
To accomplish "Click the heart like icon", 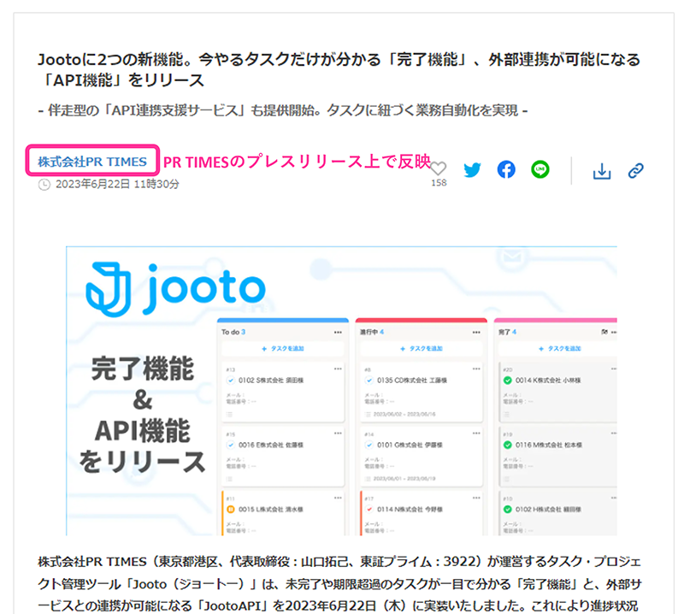I will [x=439, y=168].
